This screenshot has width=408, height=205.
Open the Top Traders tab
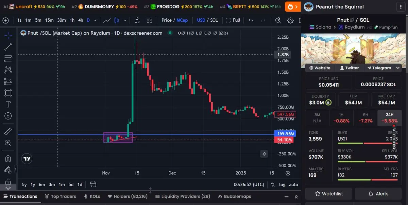pyautogui.click(x=61, y=196)
